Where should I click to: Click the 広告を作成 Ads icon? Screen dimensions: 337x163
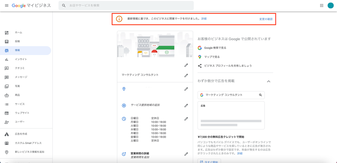7,134
